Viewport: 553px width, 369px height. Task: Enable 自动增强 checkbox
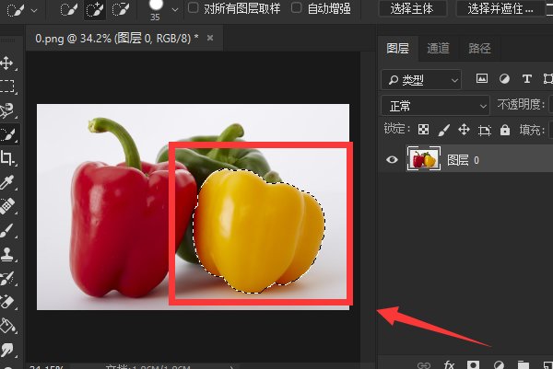tap(297, 7)
